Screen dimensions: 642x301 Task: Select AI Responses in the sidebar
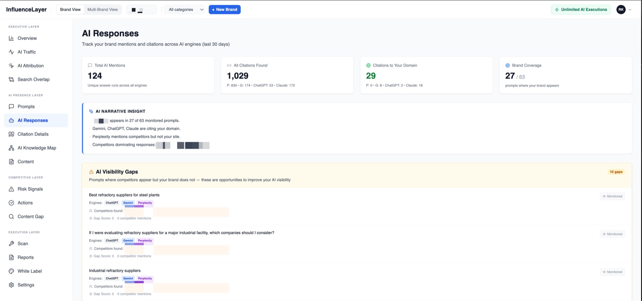point(36,120)
